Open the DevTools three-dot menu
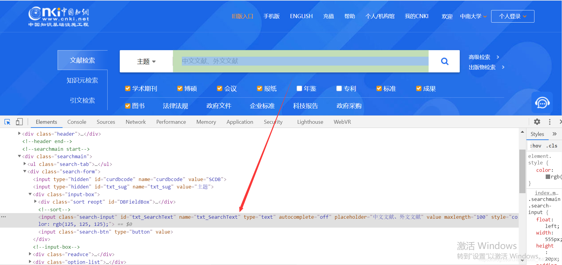The image size is (562, 265). click(550, 122)
